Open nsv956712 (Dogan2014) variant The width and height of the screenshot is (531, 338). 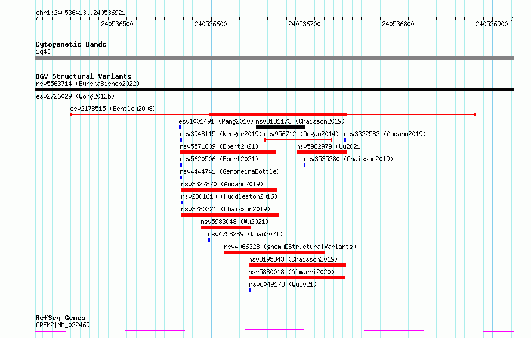tap(301, 134)
